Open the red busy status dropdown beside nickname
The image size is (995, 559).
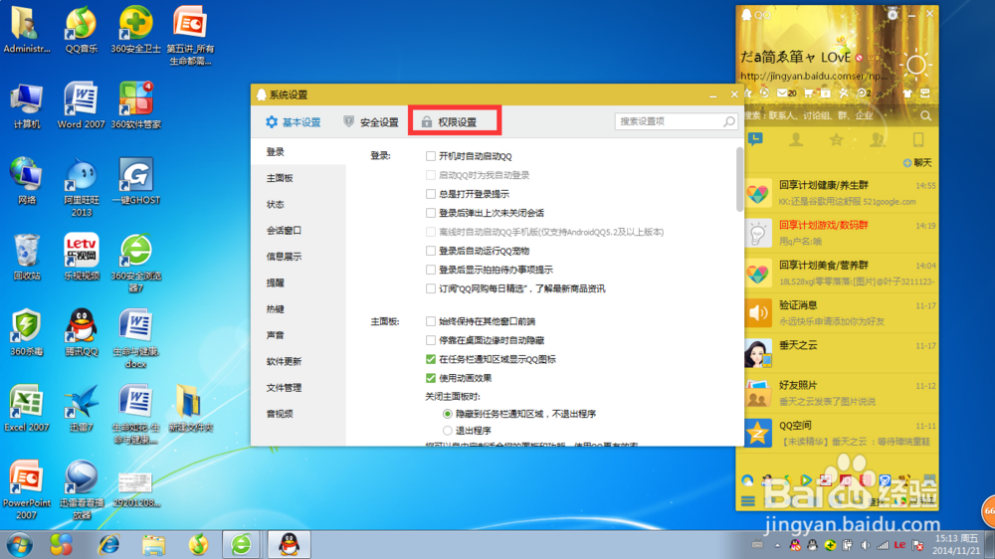860,58
